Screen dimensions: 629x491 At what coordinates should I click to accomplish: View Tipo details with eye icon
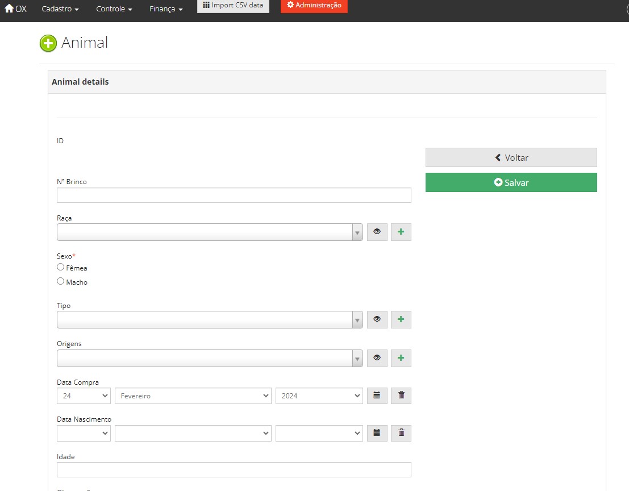pos(377,319)
